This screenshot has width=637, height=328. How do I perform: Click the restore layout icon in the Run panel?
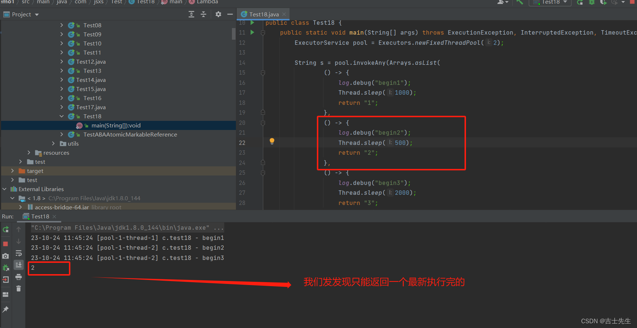(x=5, y=295)
